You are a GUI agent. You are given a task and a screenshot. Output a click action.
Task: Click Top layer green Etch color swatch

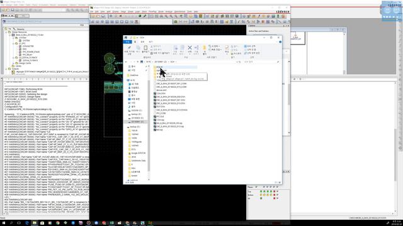click(261, 191)
